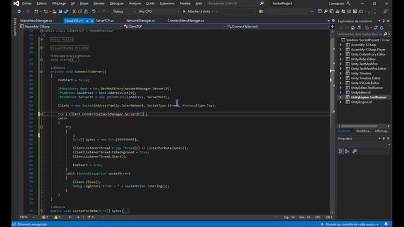The height and width of the screenshot is (227, 404).
Task: Click the Home icon in Solution Explorer
Action: [353, 28]
